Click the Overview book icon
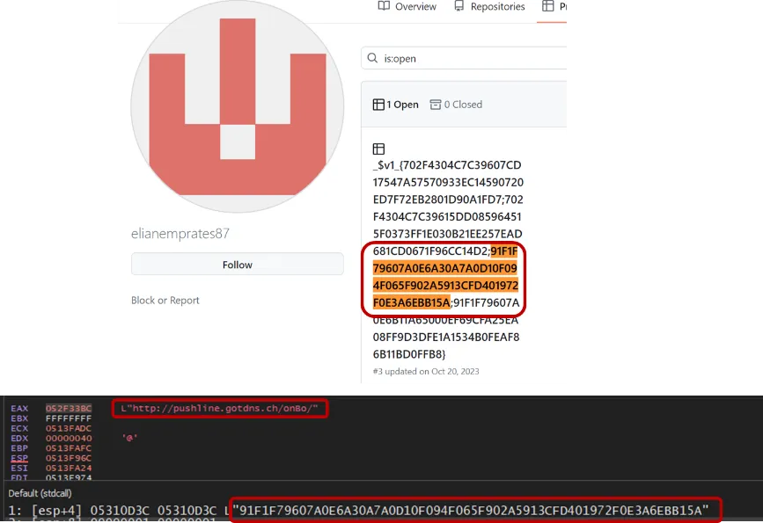Screen dimensions: 763x523 point(383,6)
